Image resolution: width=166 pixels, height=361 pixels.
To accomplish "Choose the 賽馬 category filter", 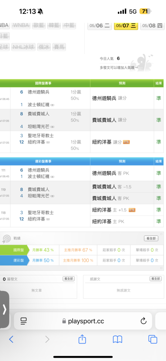I will [x=59, y=47].
